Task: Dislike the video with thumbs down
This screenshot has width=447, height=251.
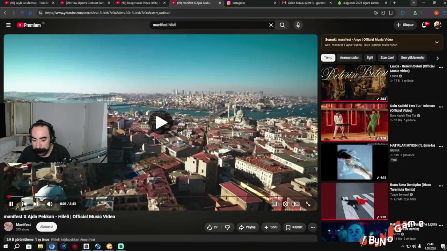Action: [227, 227]
